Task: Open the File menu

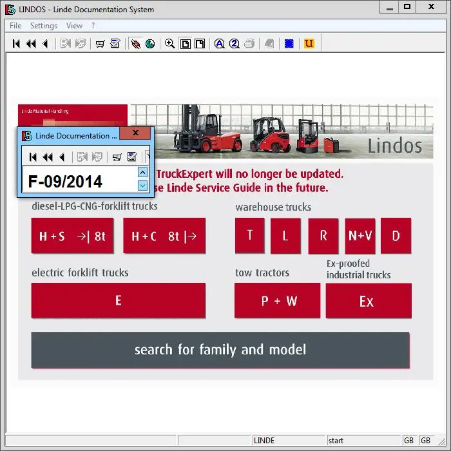Action: pos(15,26)
